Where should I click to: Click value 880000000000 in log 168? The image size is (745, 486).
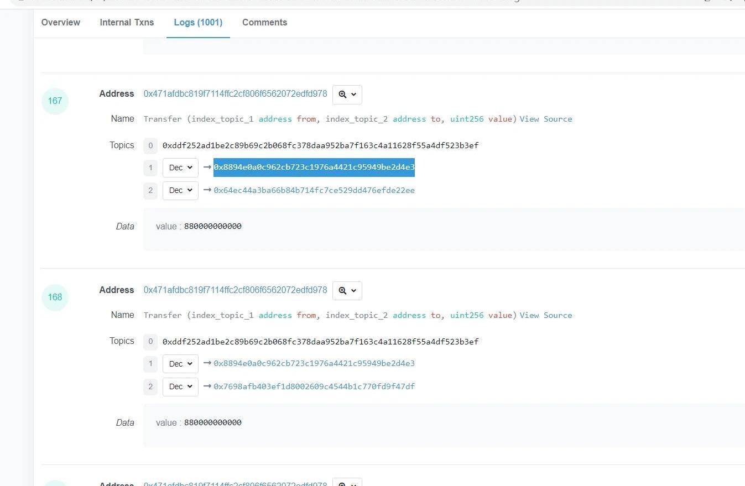[x=212, y=422]
